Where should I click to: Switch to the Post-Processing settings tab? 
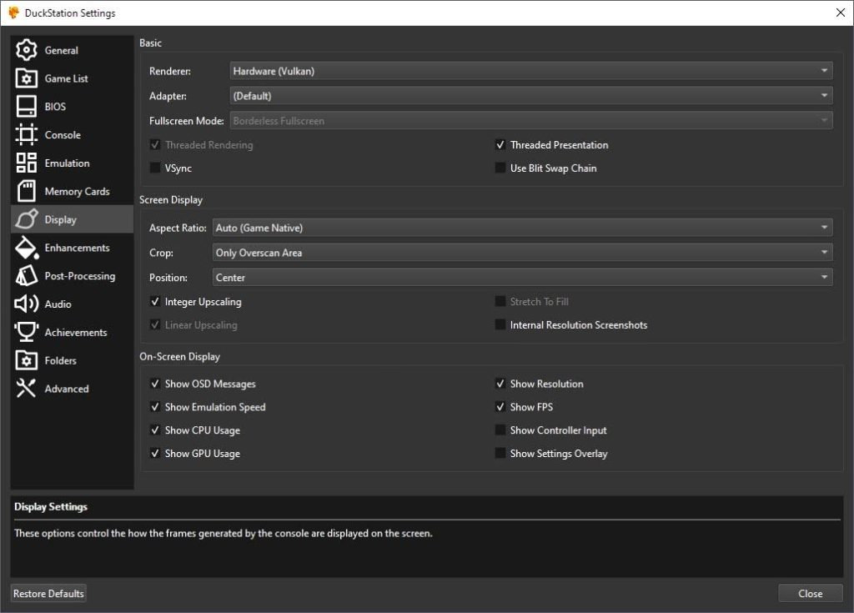[x=79, y=276]
